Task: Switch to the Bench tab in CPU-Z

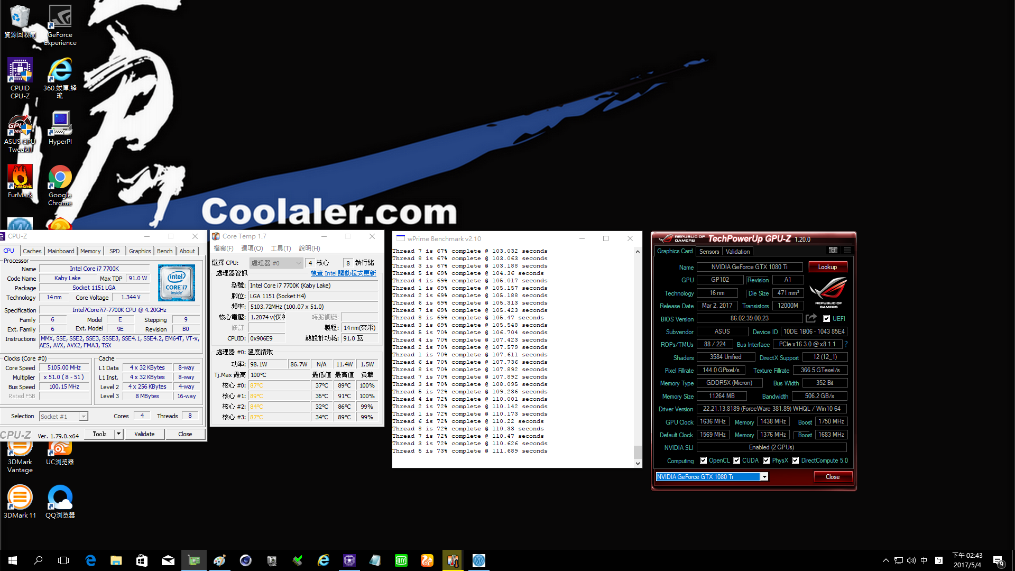Action: click(x=165, y=251)
